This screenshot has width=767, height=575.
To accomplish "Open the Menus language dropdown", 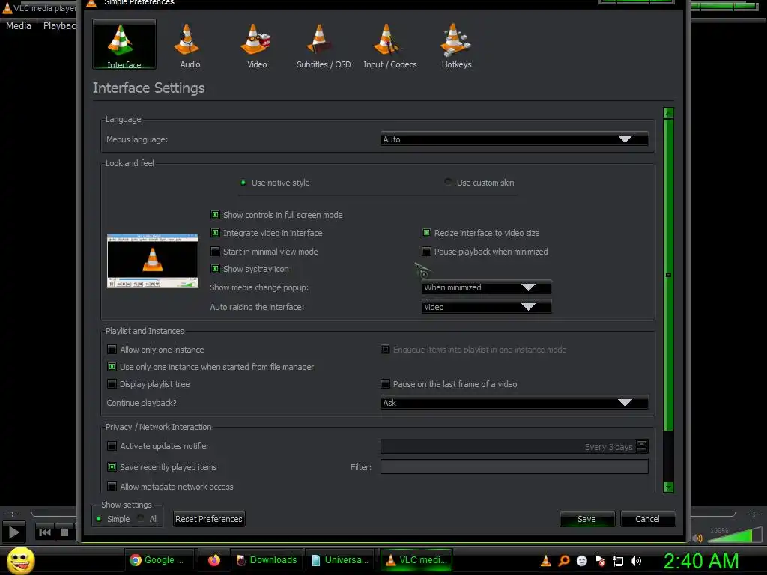I will coord(514,139).
